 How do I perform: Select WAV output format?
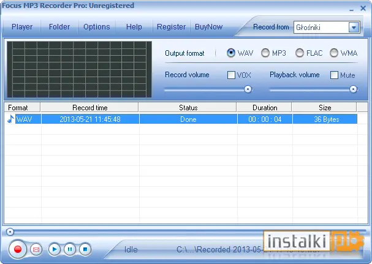point(231,53)
